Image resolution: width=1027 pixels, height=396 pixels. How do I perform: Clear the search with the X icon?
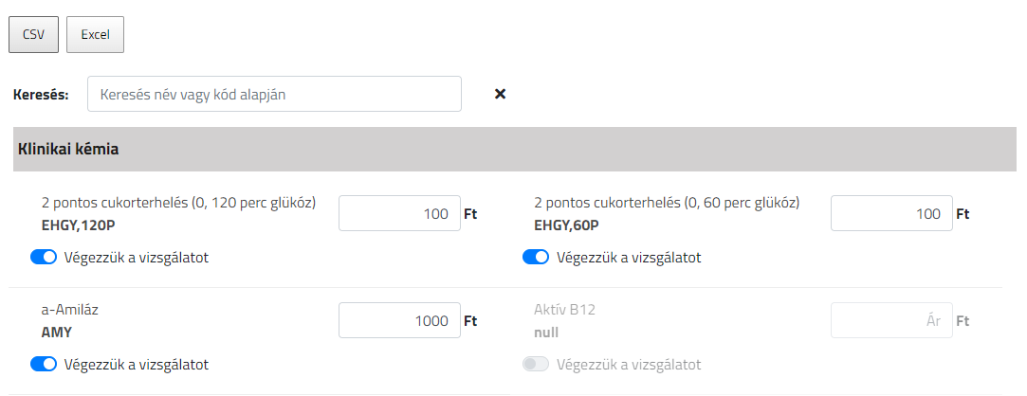pos(501,94)
